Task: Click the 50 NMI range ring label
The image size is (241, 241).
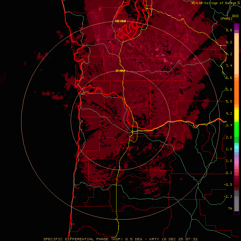Action: click(x=120, y=71)
